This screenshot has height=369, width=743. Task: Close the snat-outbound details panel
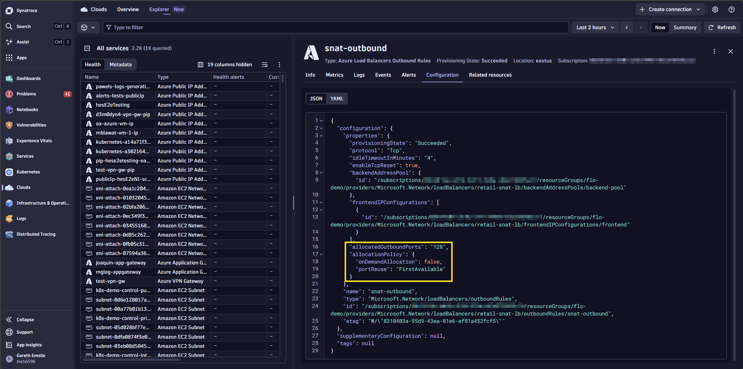[x=730, y=52]
